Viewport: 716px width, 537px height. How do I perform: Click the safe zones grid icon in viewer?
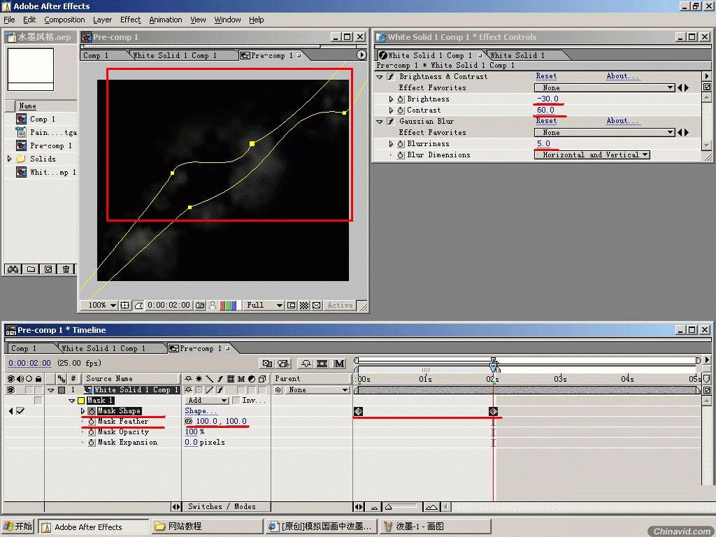click(x=124, y=305)
